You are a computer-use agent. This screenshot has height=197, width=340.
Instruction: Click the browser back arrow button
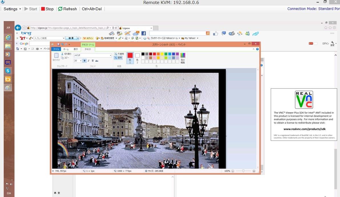pos(18,28)
